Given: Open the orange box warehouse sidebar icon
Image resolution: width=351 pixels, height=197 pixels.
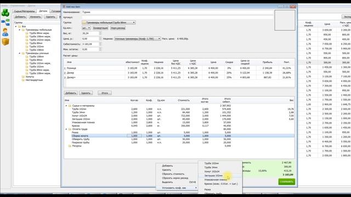Looking at the screenshot, I should tap(5, 42).
